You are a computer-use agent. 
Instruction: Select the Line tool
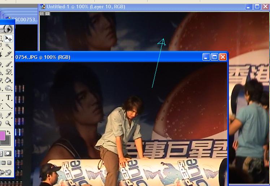(8, 105)
